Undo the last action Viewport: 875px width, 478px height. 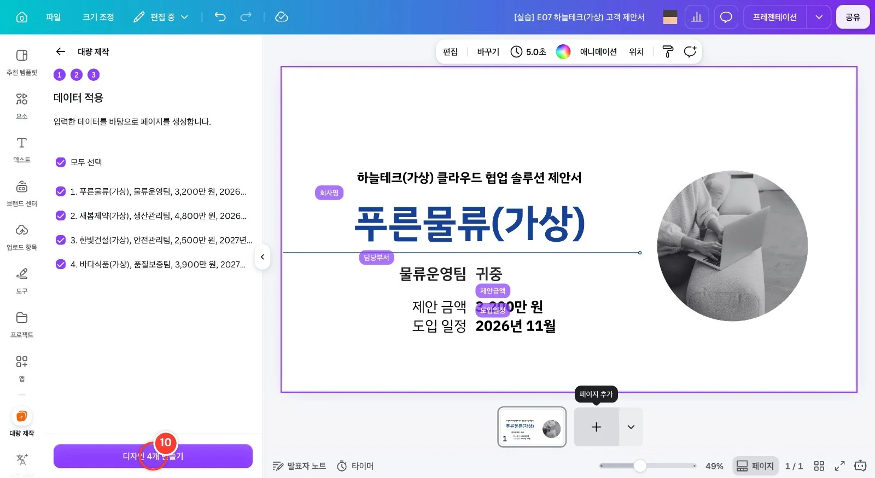point(220,17)
